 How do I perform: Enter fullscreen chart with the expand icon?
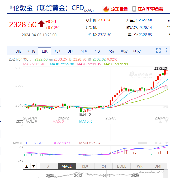pyautogui.click(x=158, y=50)
